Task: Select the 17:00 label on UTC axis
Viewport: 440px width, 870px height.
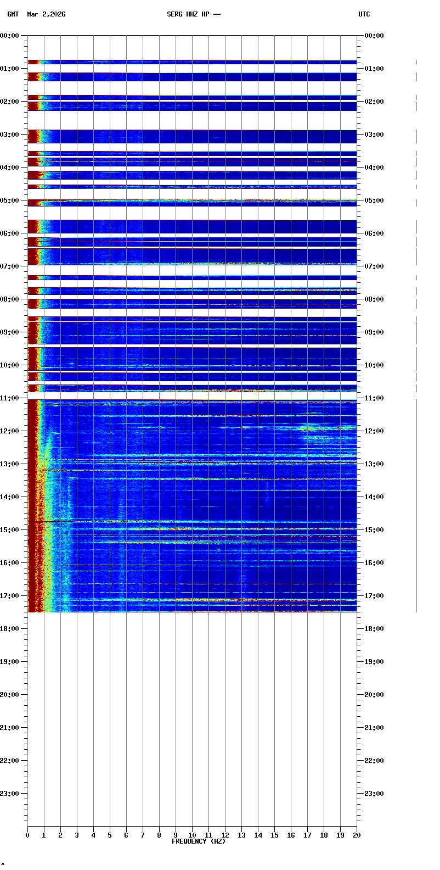Action: click(x=374, y=596)
